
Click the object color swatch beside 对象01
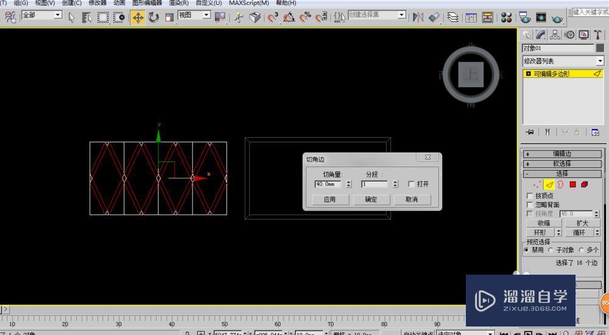pos(600,48)
